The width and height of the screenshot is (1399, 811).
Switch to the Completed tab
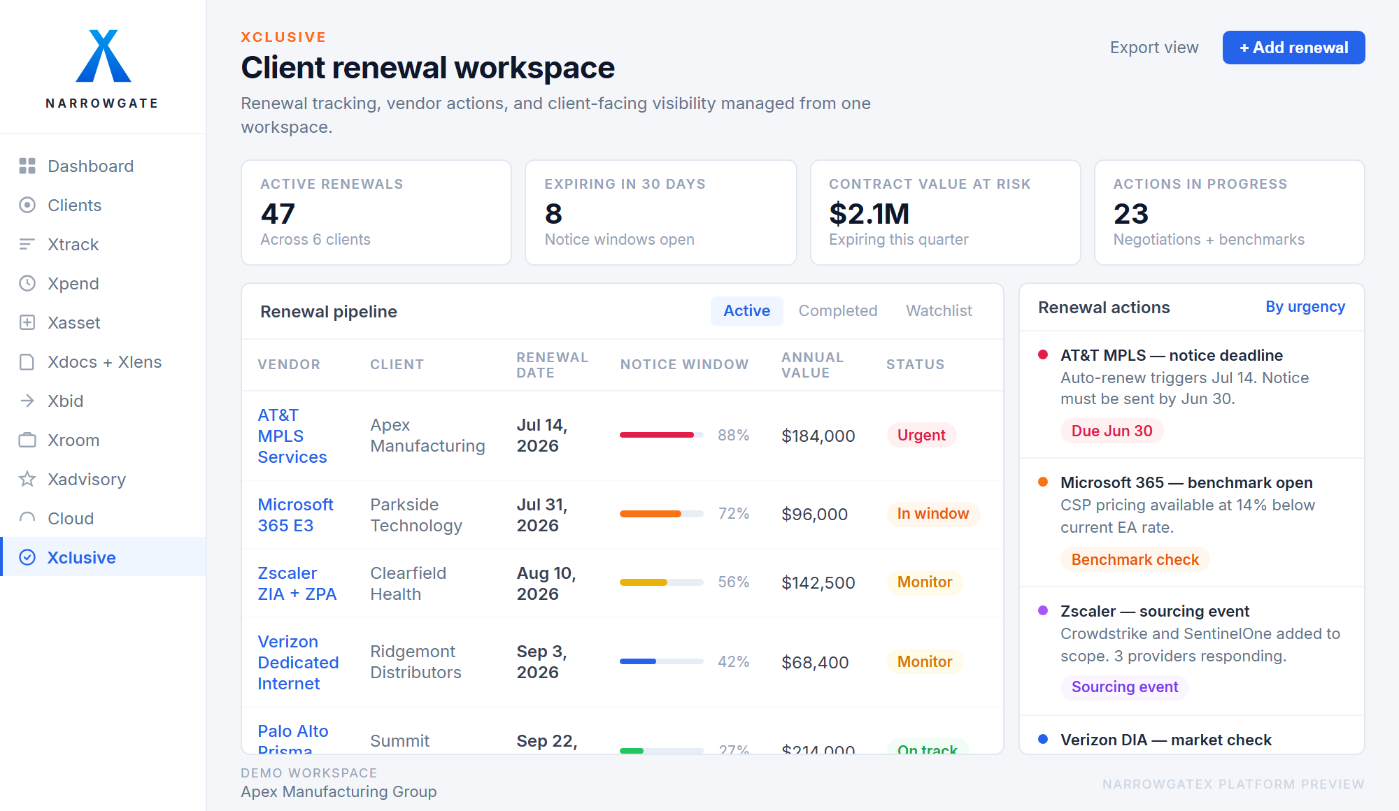[x=837, y=310]
